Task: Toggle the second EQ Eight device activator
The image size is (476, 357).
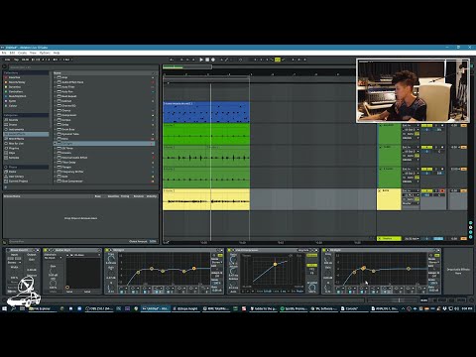Action: (325, 250)
